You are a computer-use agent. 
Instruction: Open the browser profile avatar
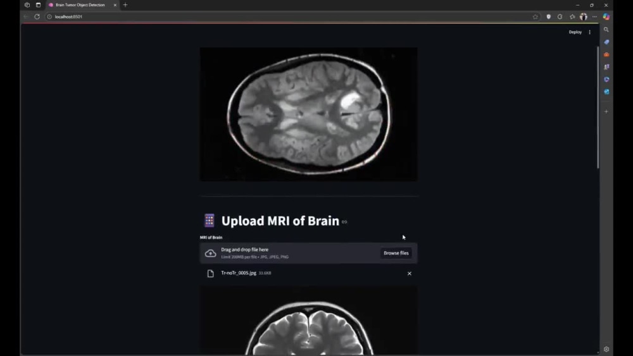(x=584, y=16)
